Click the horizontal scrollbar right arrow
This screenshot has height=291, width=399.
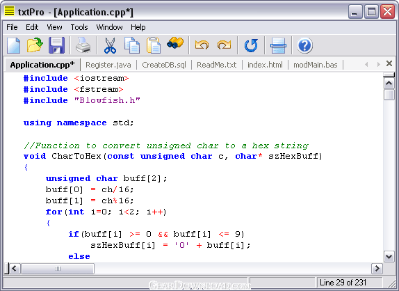(377, 268)
